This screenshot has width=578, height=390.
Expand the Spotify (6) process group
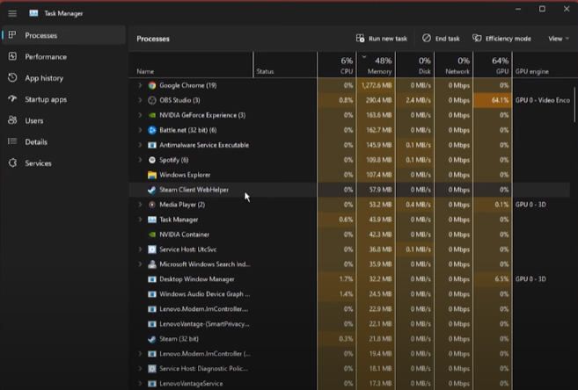140,160
